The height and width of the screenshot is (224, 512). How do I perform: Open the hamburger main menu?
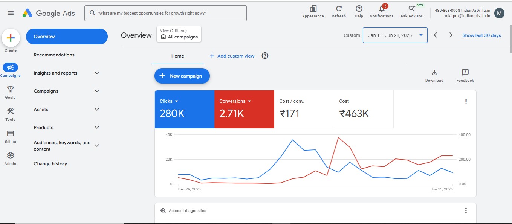[x=11, y=13]
